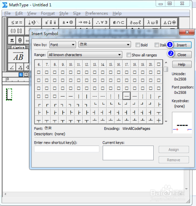This screenshot has width=196, height=206.
Task: Open the relational symbols palette (≤≠≈)
Action: click(x=16, y=22)
